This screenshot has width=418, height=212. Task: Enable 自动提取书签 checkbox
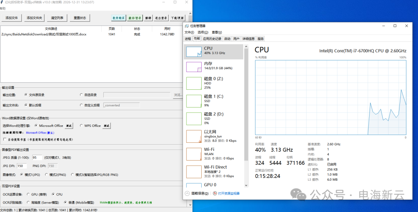[x=5, y=139]
